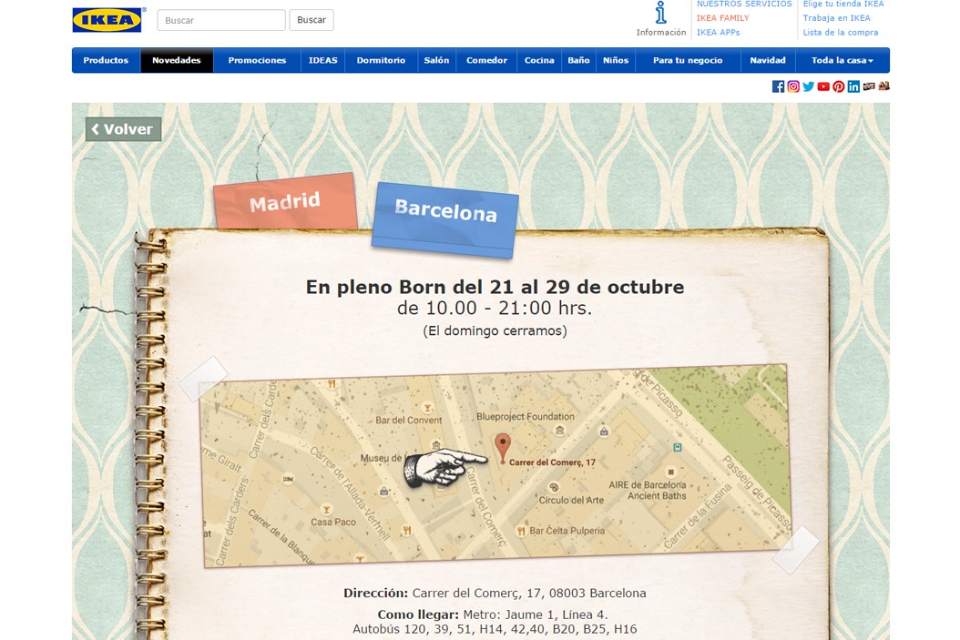This screenshot has width=960, height=640.
Task: Select the red location pin on the map
Action: (503, 447)
